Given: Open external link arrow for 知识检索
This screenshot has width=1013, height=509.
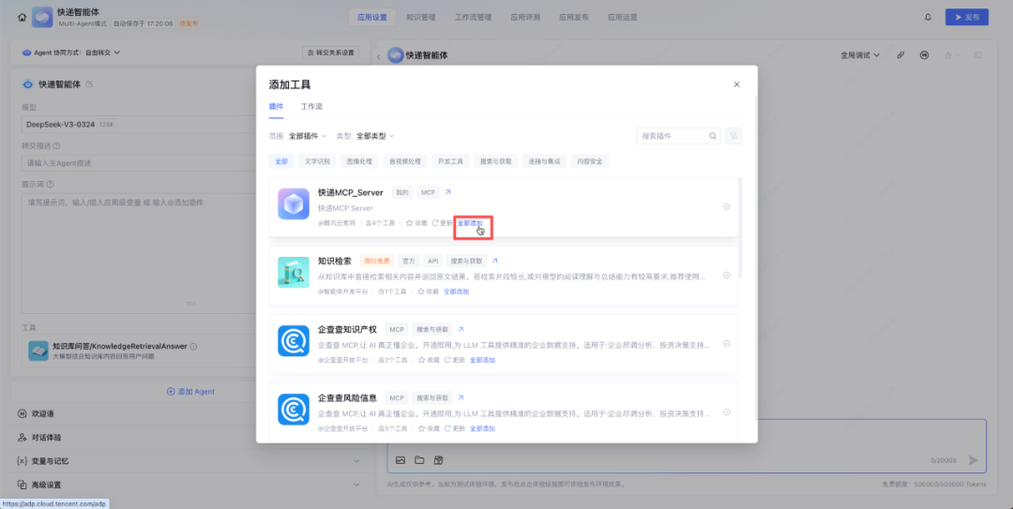Looking at the screenshot, I should pyautogui.click(x=494, y=261).
